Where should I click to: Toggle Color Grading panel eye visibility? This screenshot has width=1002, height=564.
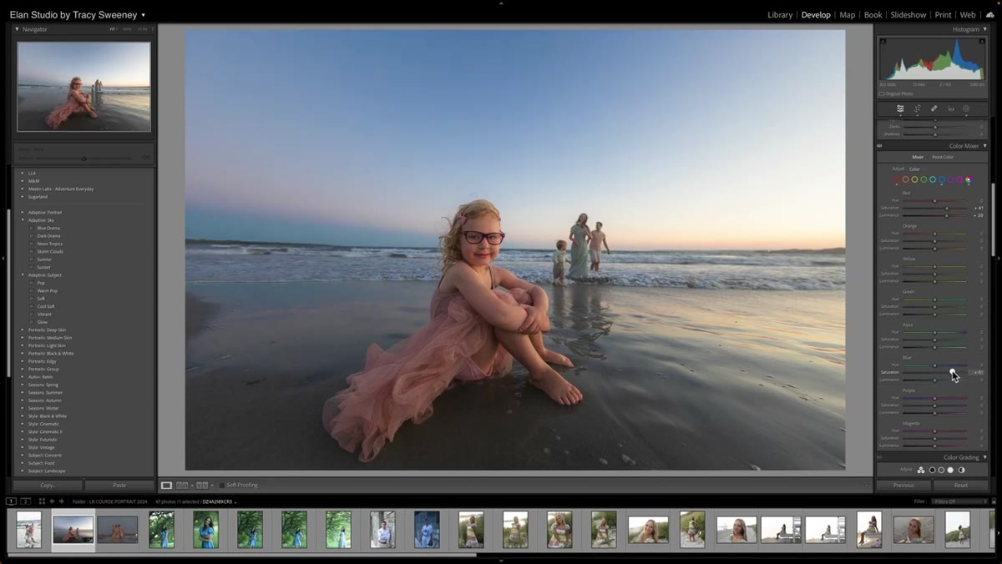click(879, 457)
